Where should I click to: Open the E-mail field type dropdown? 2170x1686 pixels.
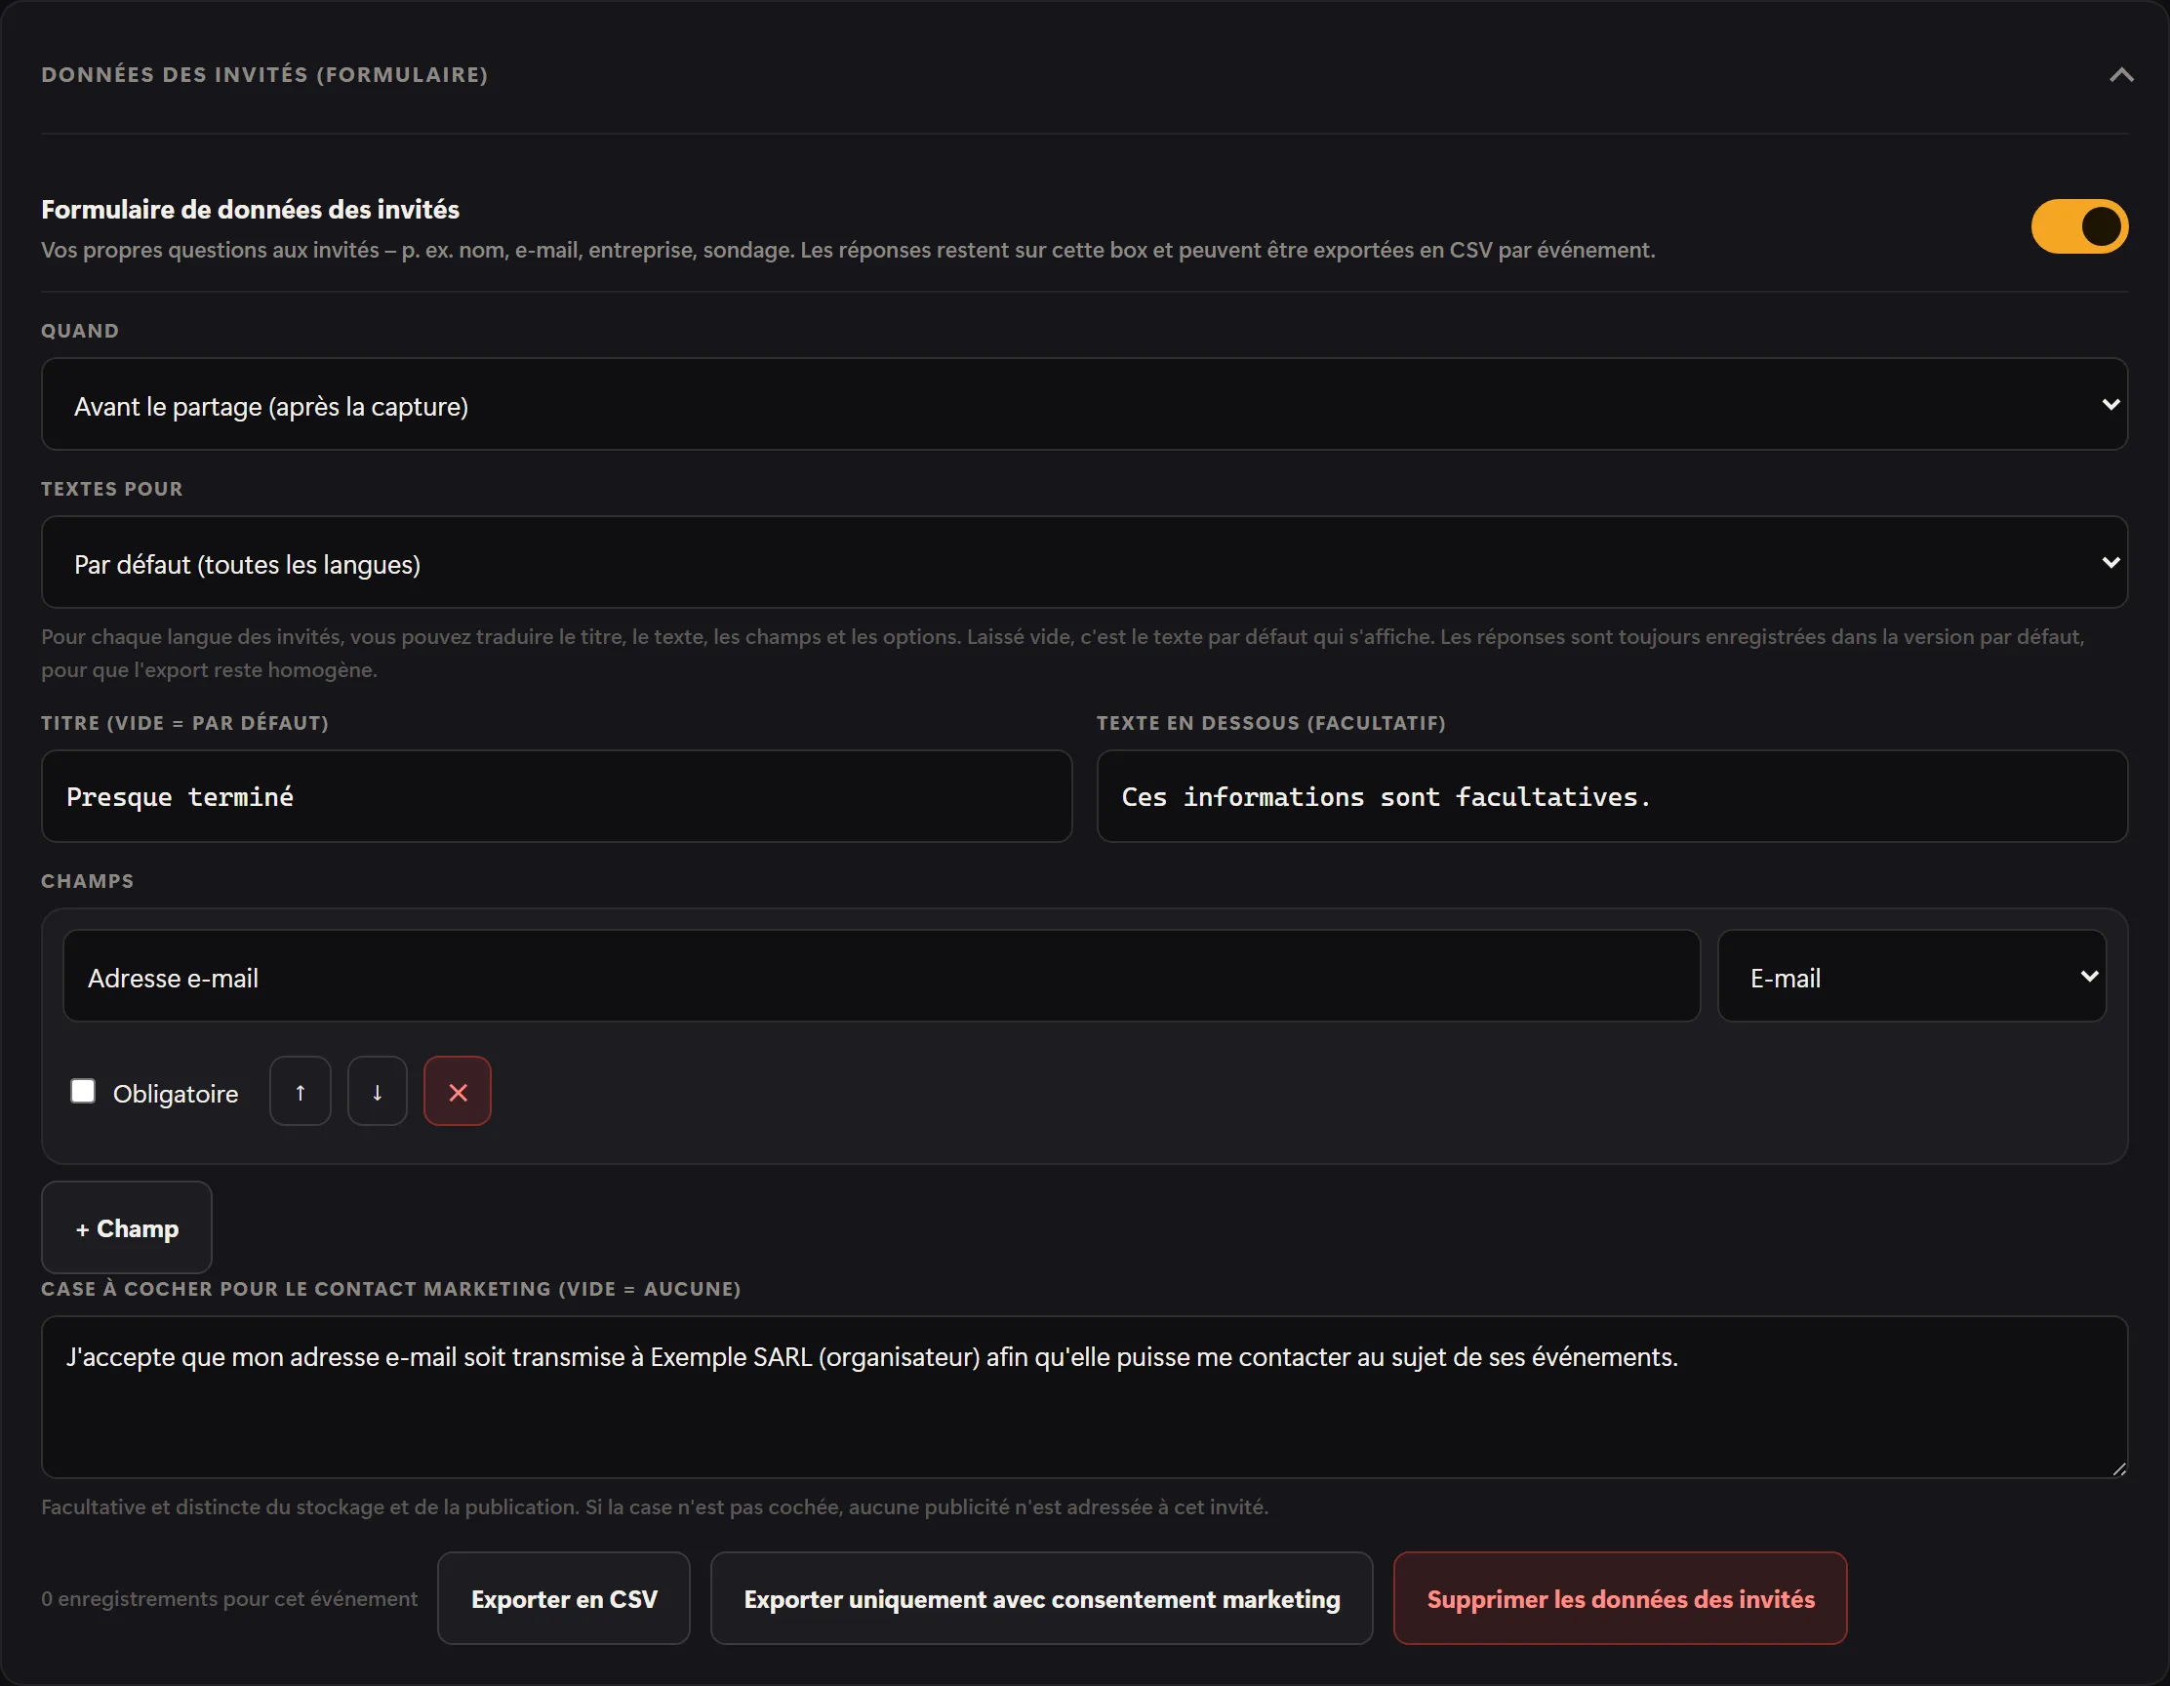tap(1911, 977)
